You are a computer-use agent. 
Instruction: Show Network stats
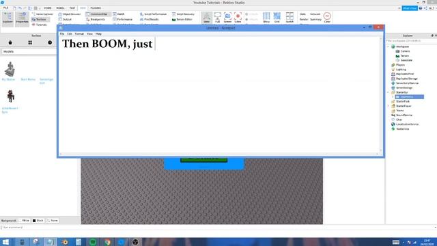315,14
